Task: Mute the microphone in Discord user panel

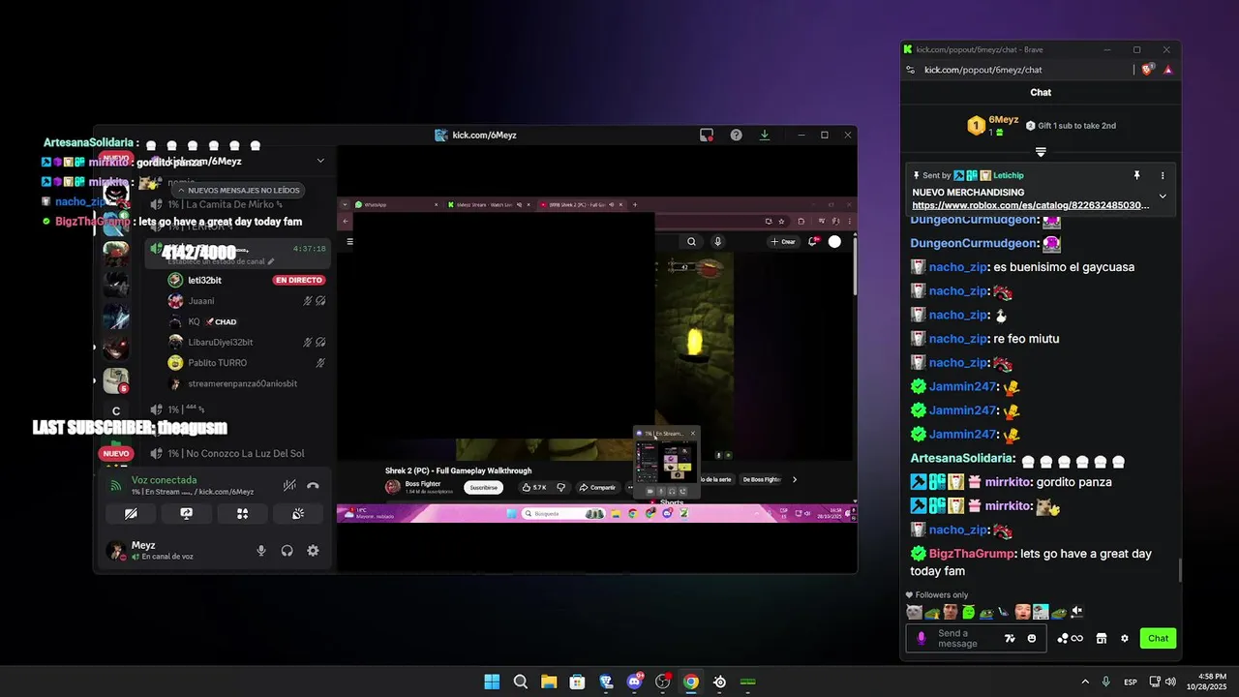Action: tap(261, 551)
